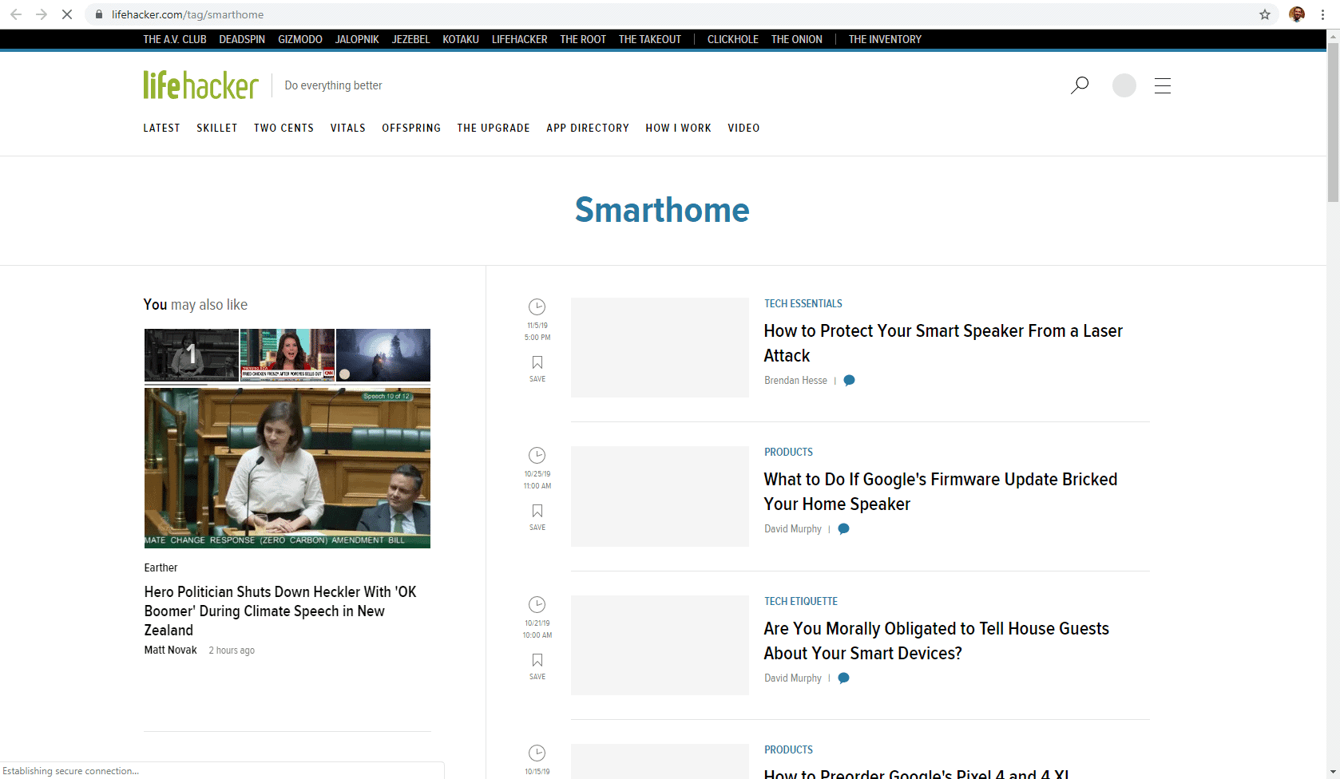Open the Offspring section
This screenshot has height=779, width=1340.
[x=411, y=128]
